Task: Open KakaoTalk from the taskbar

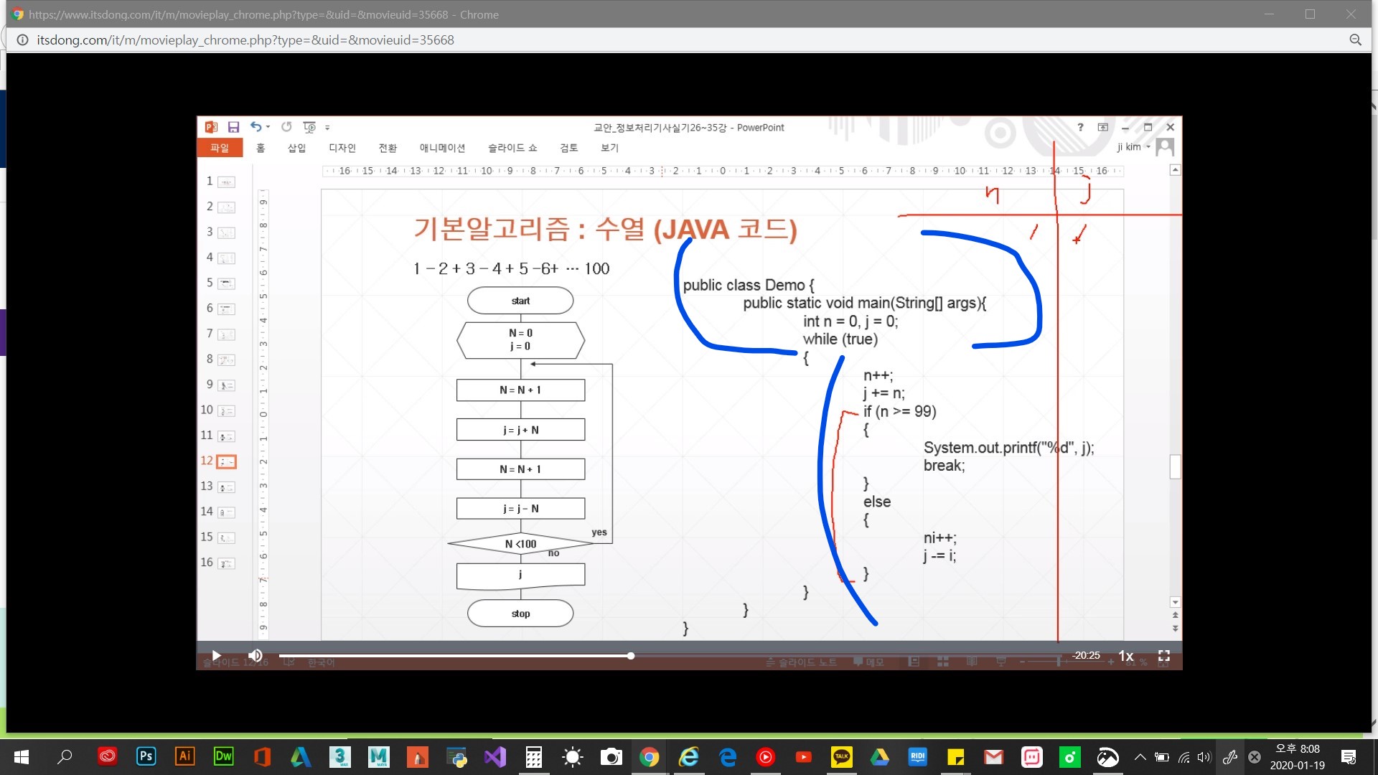Action: click(x=841, y=756)
